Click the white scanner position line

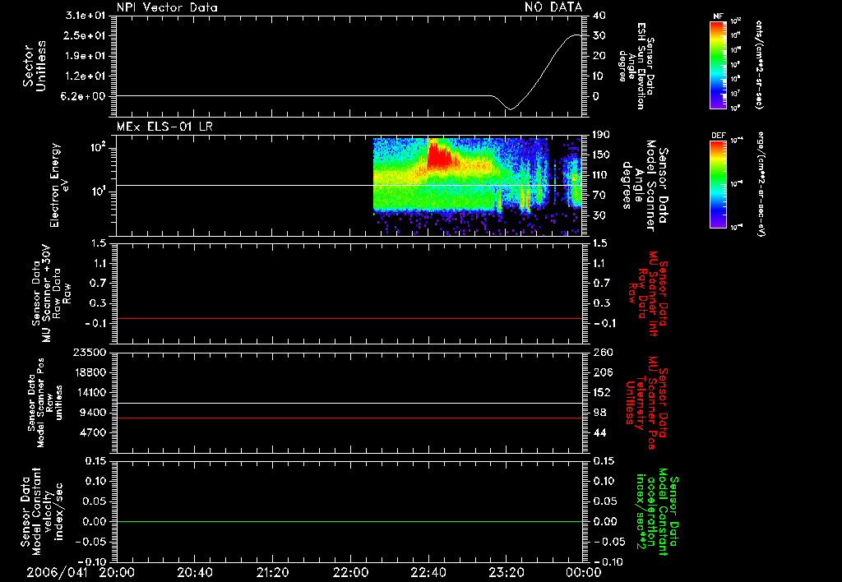(x=349, y=404)
